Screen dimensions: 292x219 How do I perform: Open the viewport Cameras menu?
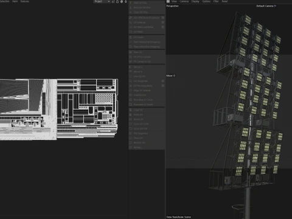coord(184,1)
